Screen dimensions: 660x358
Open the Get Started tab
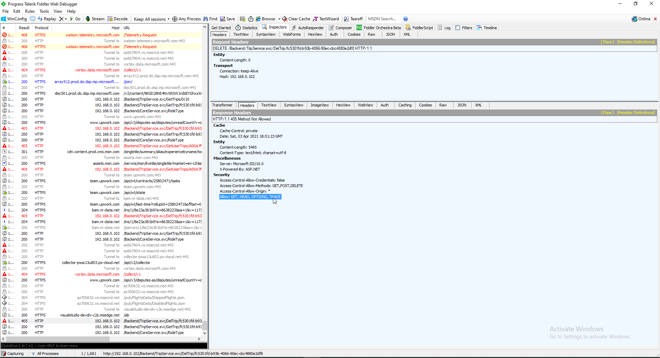tap(221, 28)
